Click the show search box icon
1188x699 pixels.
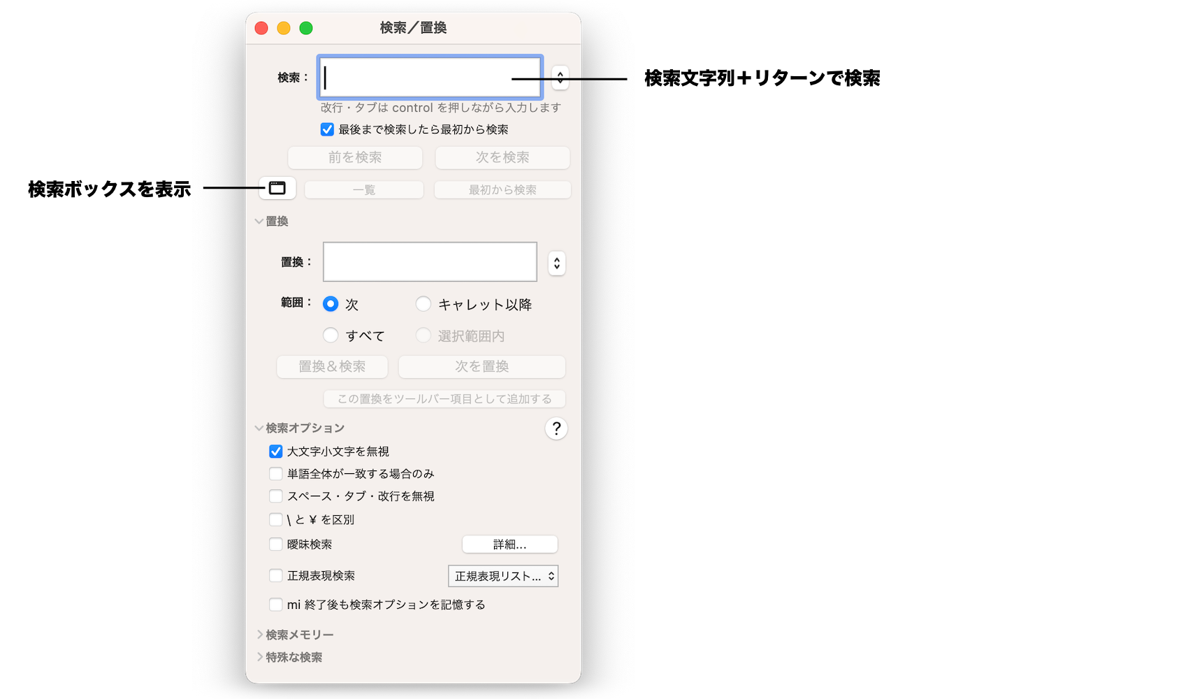[277, 188]
